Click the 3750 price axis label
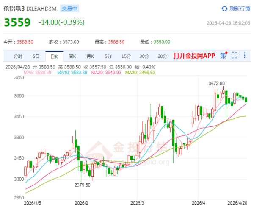254x205 pixels. [19, 77]
